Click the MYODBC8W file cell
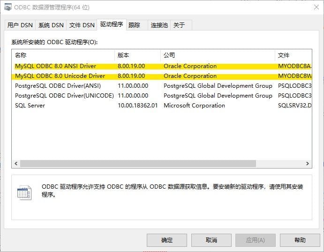This screenshot has height=252, width=324. click(294, 76)
